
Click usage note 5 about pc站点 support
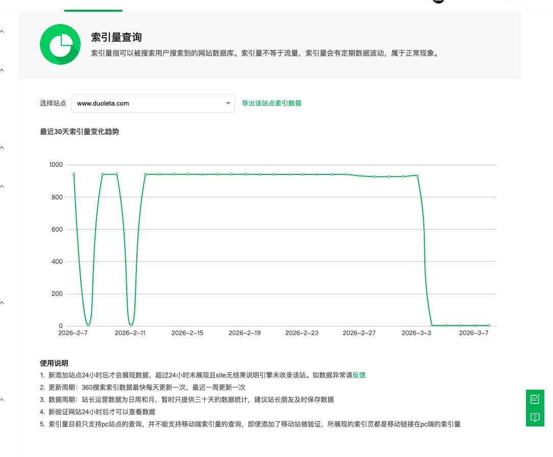(x=250, y=424)
